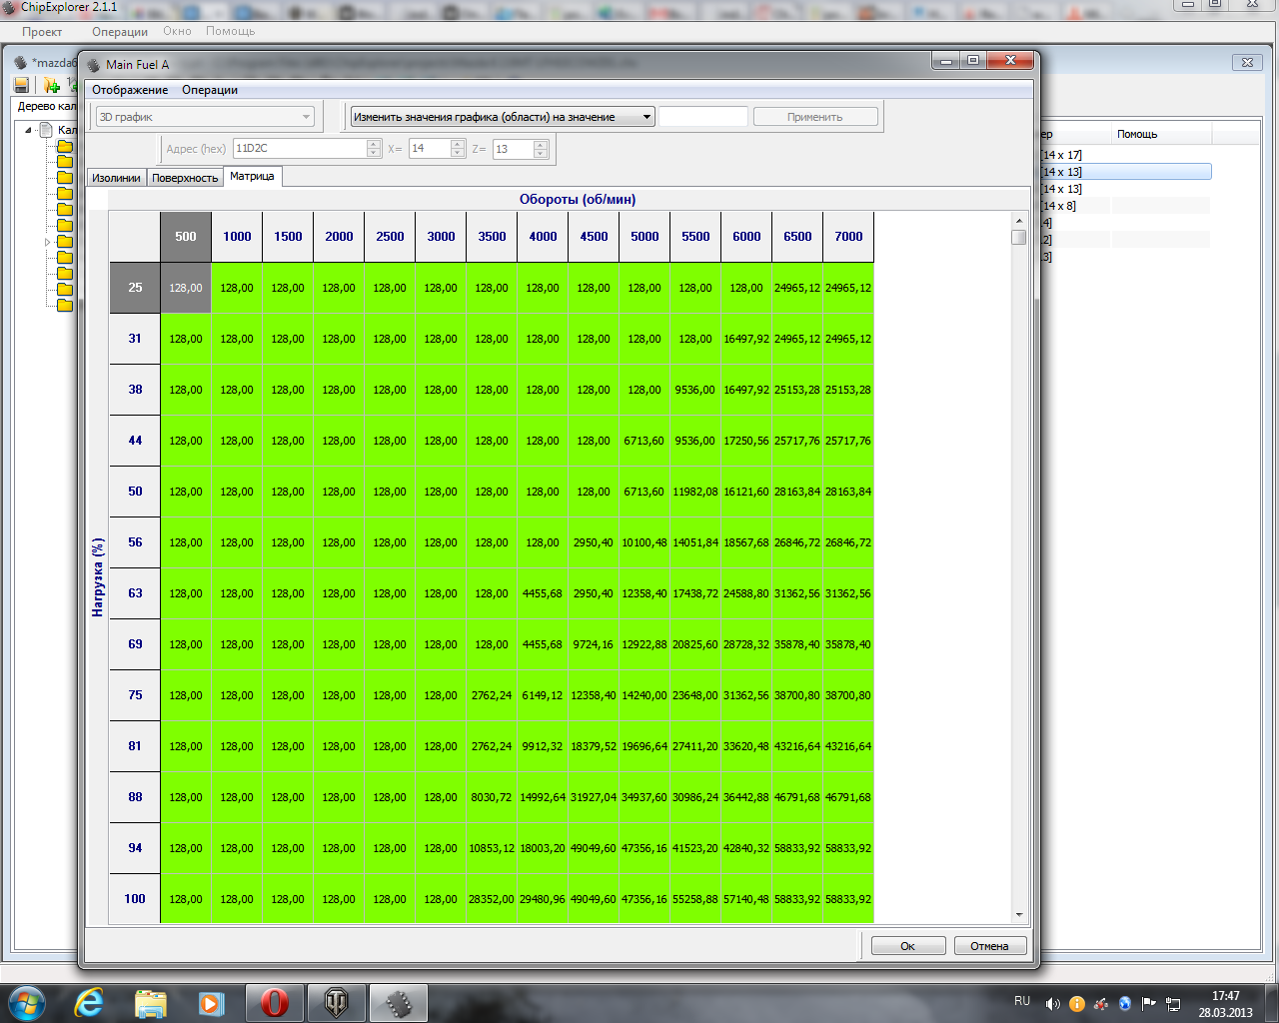The width and height of the screenshot is (1279, 1023).
Task: Open Opera browser from taskbar
Action: pyautogui.click(x=275, y=1002)
